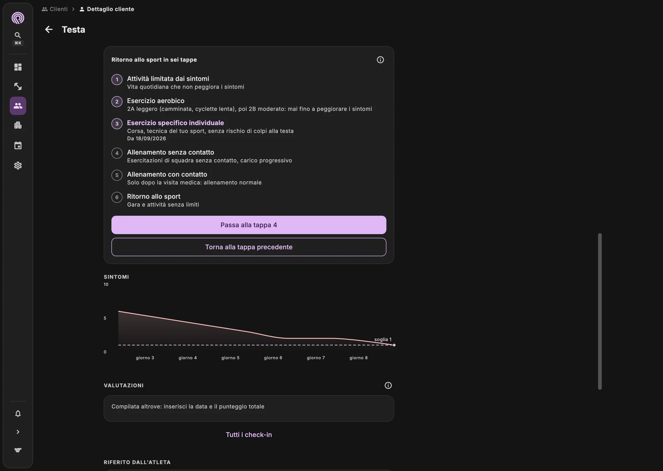Click the giorno 8 axis label
The height and width of the screenshot is (471, 663).
point(358,358)
